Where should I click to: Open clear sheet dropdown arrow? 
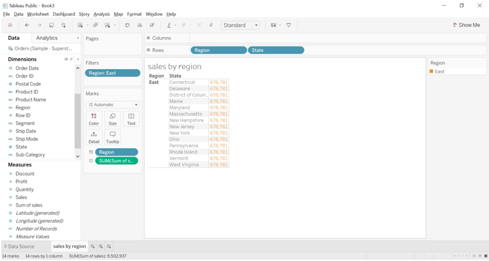[x=115, y=26]
